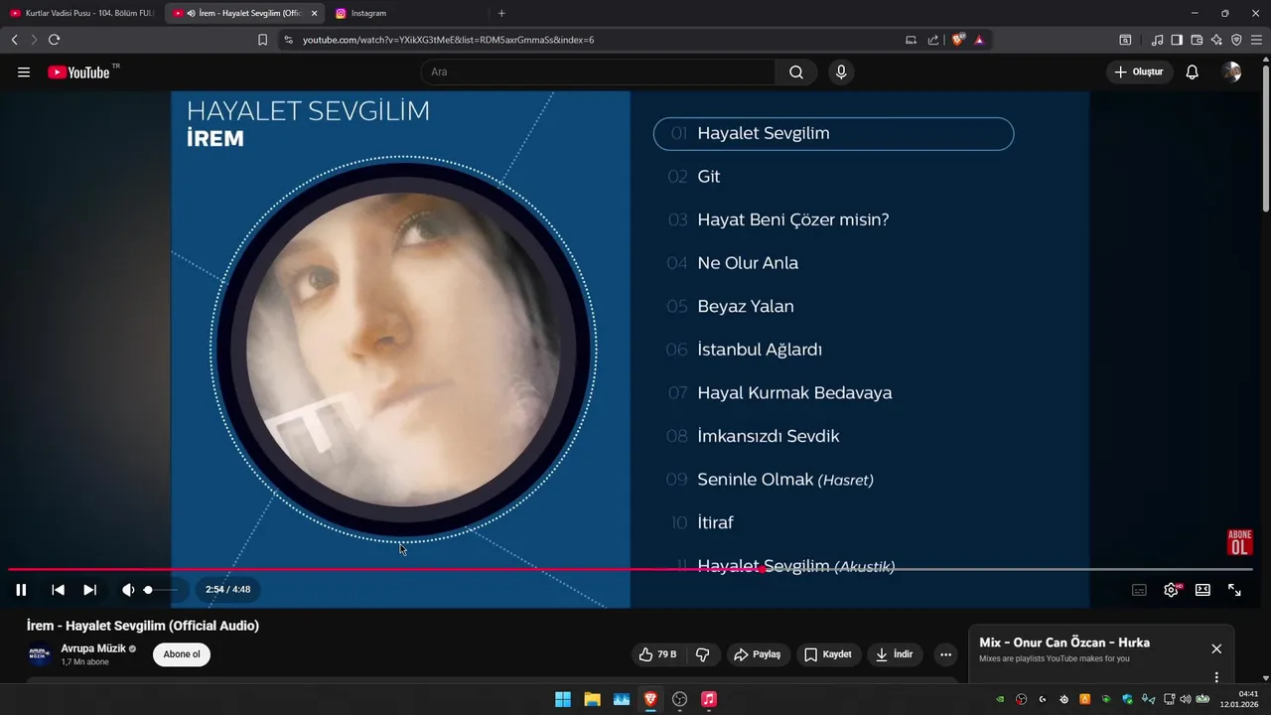The width and height of the screenshot is (1271, 715).
Task: Open Brave media playlist music-note icon
Action: (1157, 40)
